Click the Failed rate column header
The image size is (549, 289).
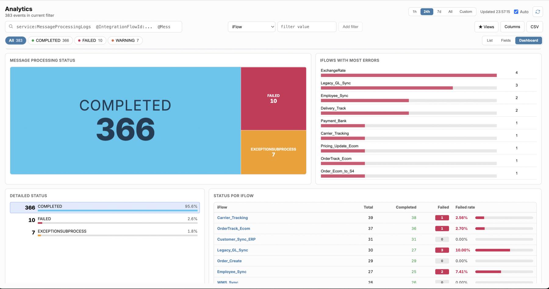coord(465,207)
